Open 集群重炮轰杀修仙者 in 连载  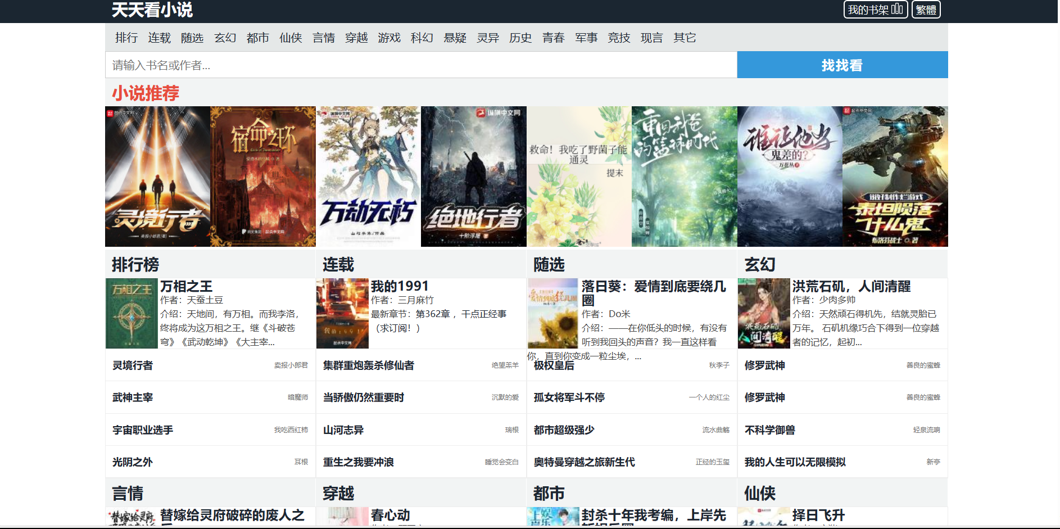369,365
